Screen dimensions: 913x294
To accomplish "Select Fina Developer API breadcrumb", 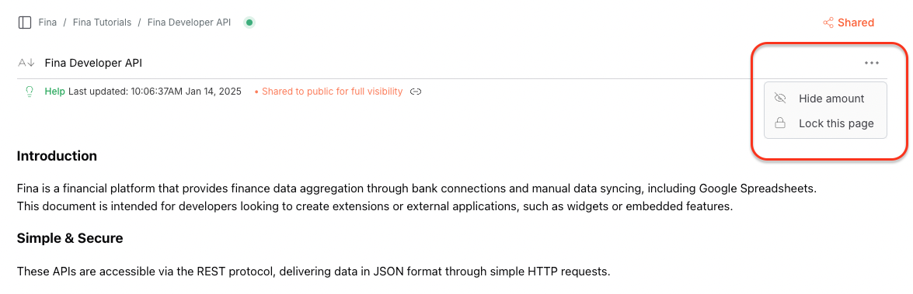I will point(190,22).
